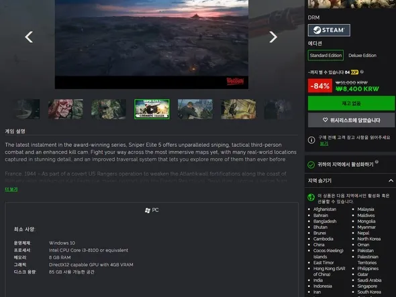This screenshot has width=396, height=297.
Task: Open the red skull screenshot thumbnail
Action: click(66, 109)
